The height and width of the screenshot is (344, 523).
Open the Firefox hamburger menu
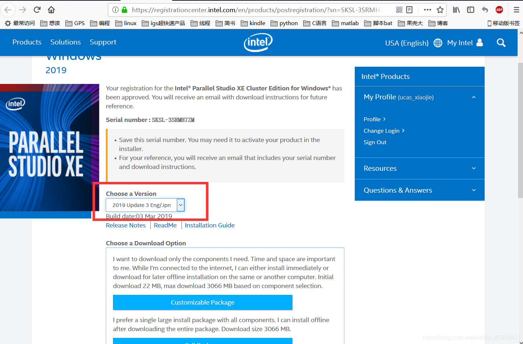516,10
